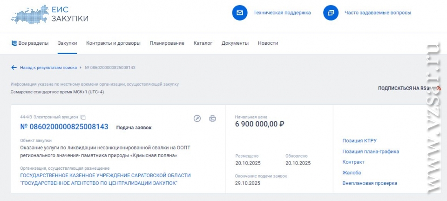Click the Позиция КТРУ link
This screenshot has height=201, width=447.
click(x=359, y=141)
